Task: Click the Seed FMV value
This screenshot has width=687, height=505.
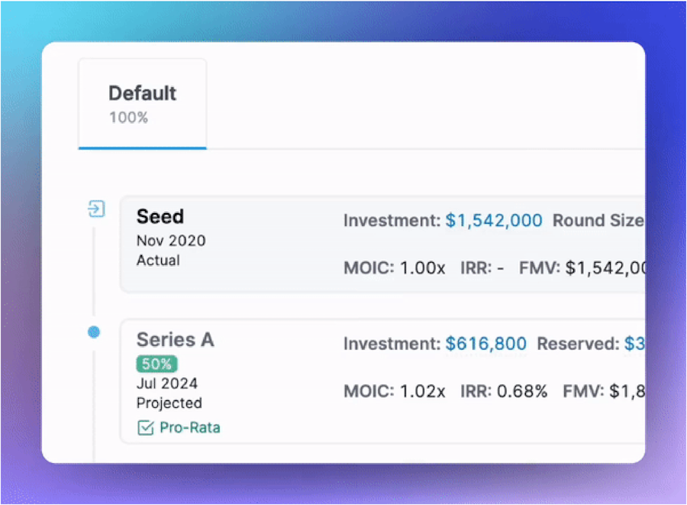Action: 605,268
